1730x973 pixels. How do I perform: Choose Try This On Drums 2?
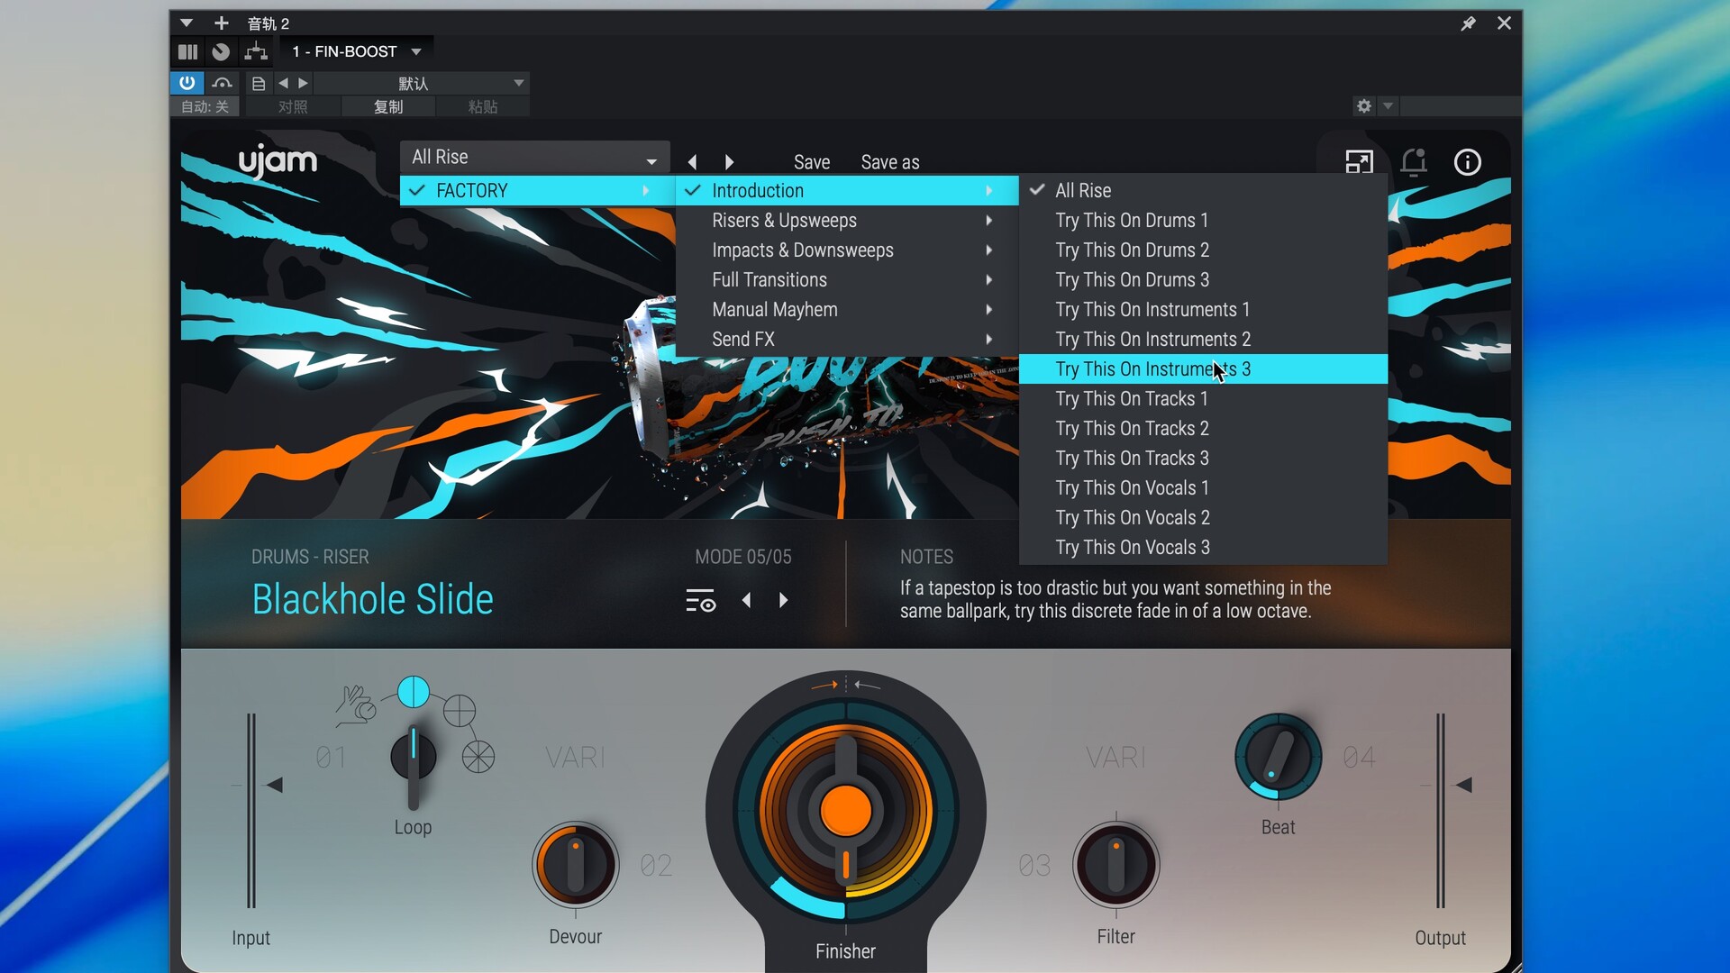[1203, 250]
